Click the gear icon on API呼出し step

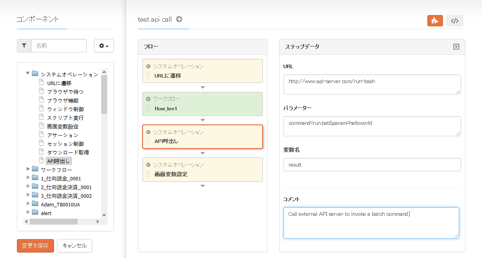(x=148, y=132)
